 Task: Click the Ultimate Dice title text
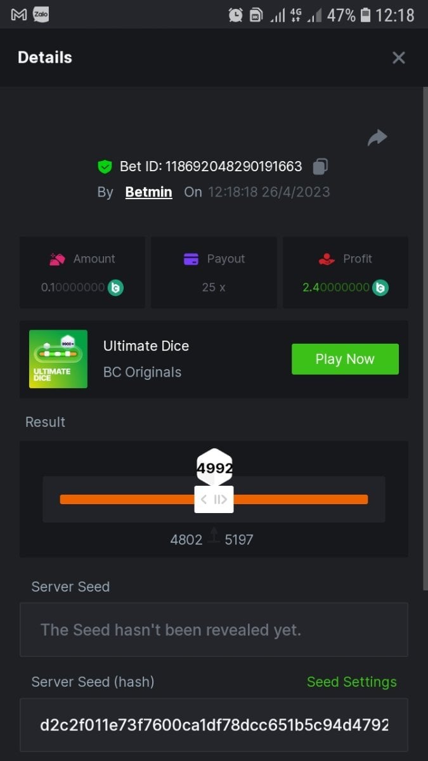click(x=146, y=346)
